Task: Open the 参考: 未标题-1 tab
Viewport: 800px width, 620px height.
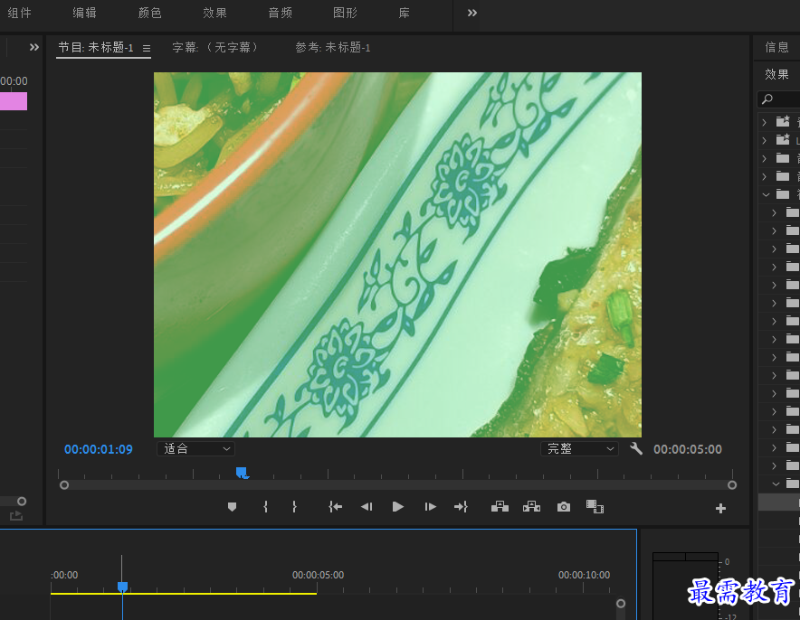Action: tap(333, 48)
